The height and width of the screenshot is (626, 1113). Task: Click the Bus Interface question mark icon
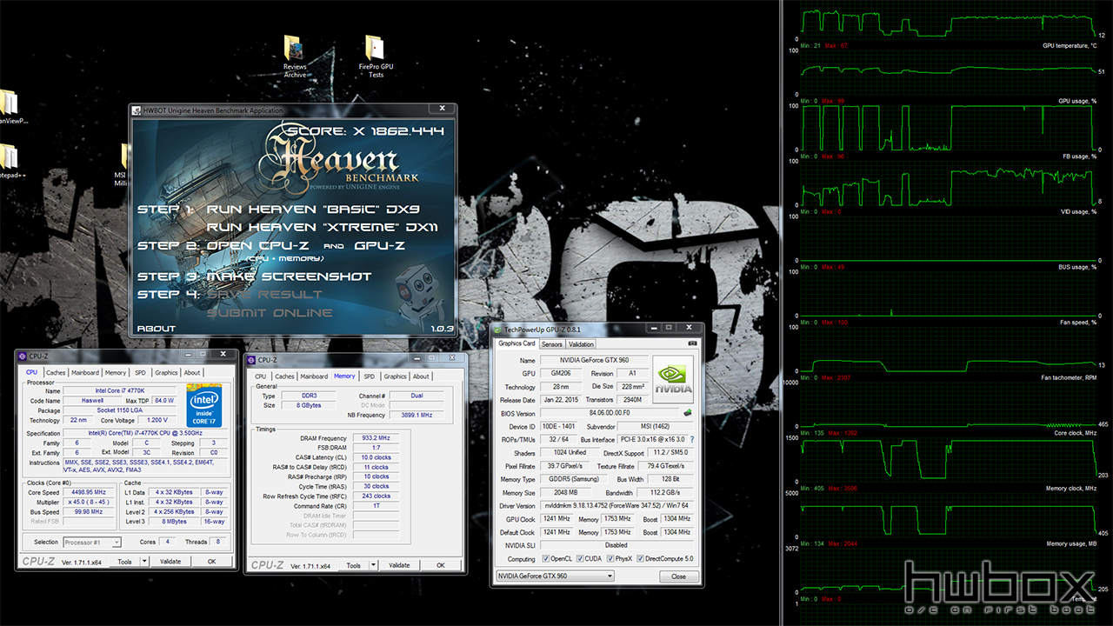tap(692, 439)
